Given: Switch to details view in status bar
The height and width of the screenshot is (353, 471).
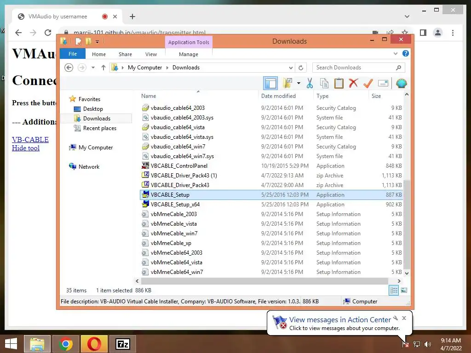Looking at the screenshot, I should [x=394, y=290].
